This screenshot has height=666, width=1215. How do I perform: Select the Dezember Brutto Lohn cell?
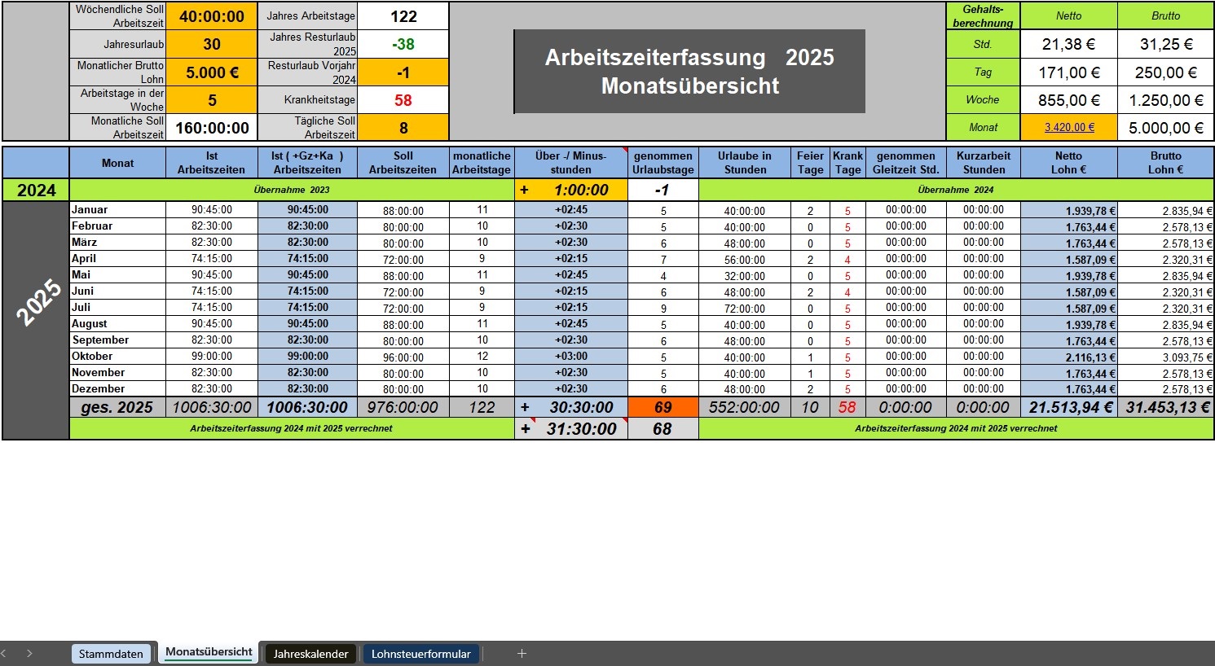coord(1165,389)
